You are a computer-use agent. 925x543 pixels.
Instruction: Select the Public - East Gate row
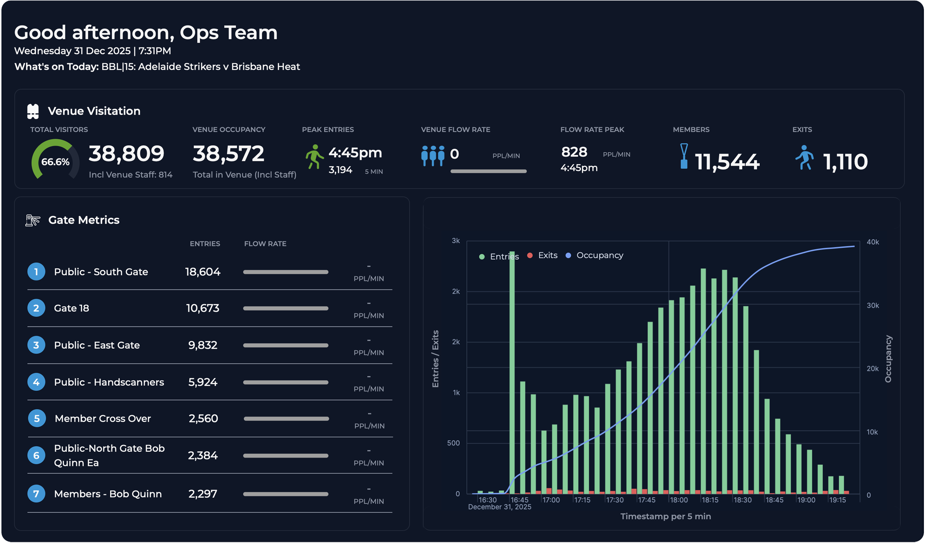tap(97, 345)
